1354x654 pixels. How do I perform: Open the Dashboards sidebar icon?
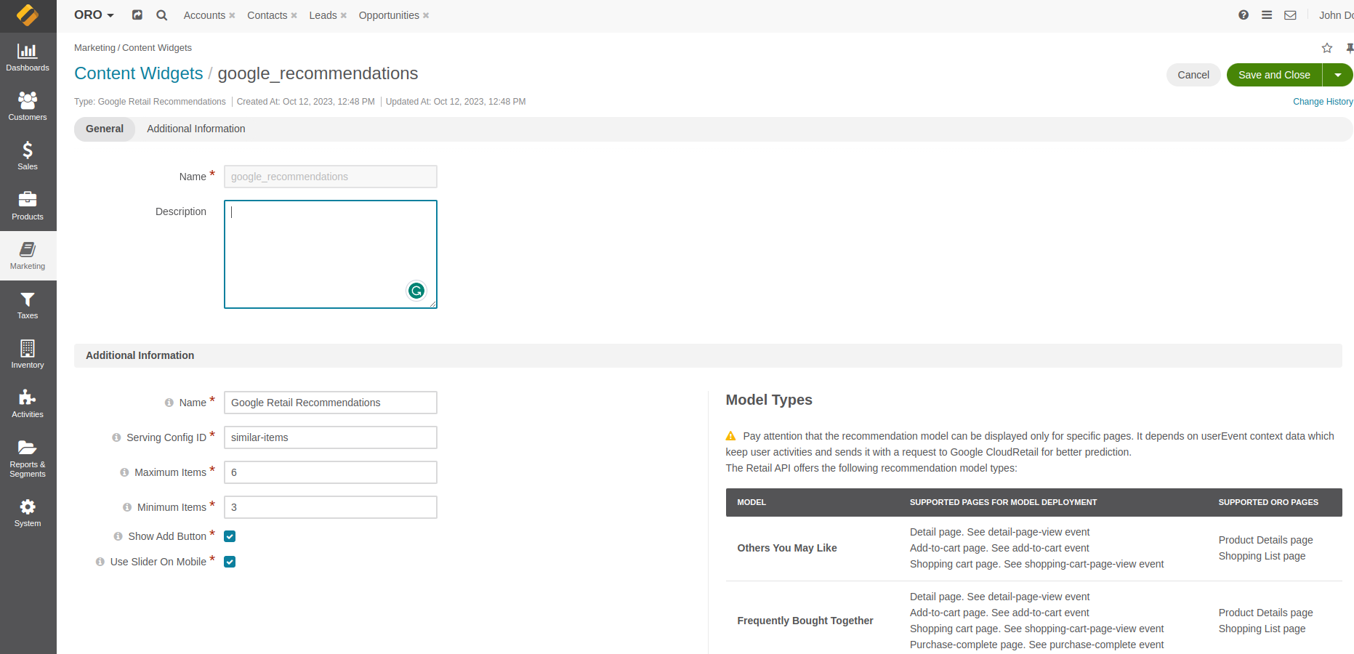point(28,57)
